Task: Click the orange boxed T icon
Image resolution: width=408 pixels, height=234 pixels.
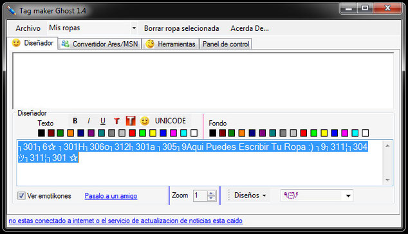Action: tap(131, 121)
